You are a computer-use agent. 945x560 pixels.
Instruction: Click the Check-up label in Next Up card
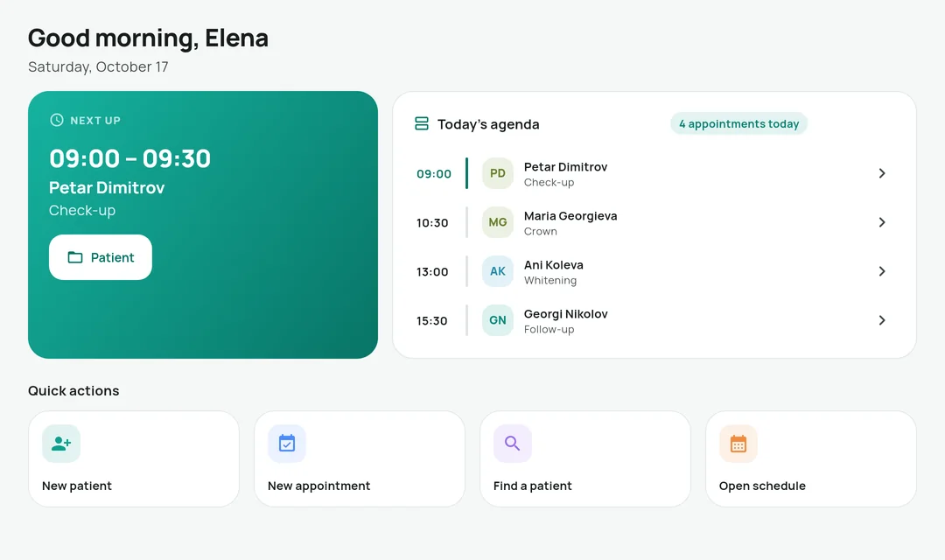pos(82,210)
